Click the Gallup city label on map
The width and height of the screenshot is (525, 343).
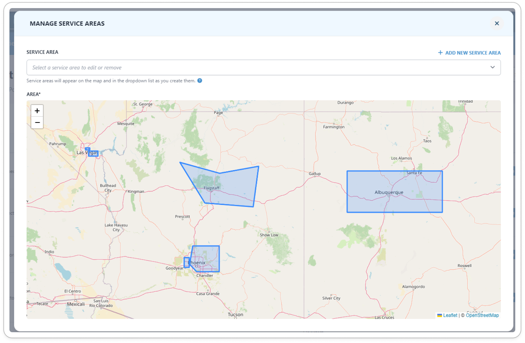coord(315,174)
